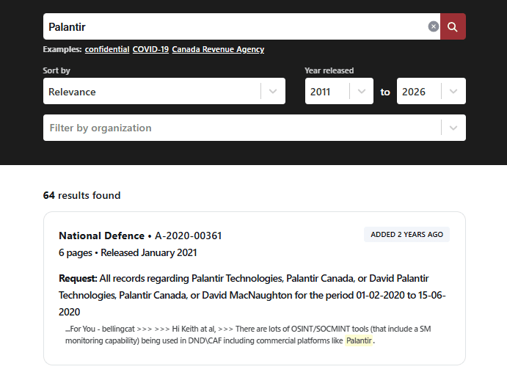Click the Filter by organization chevron
This screenshot has width=507, height=372.
point(453,128)
